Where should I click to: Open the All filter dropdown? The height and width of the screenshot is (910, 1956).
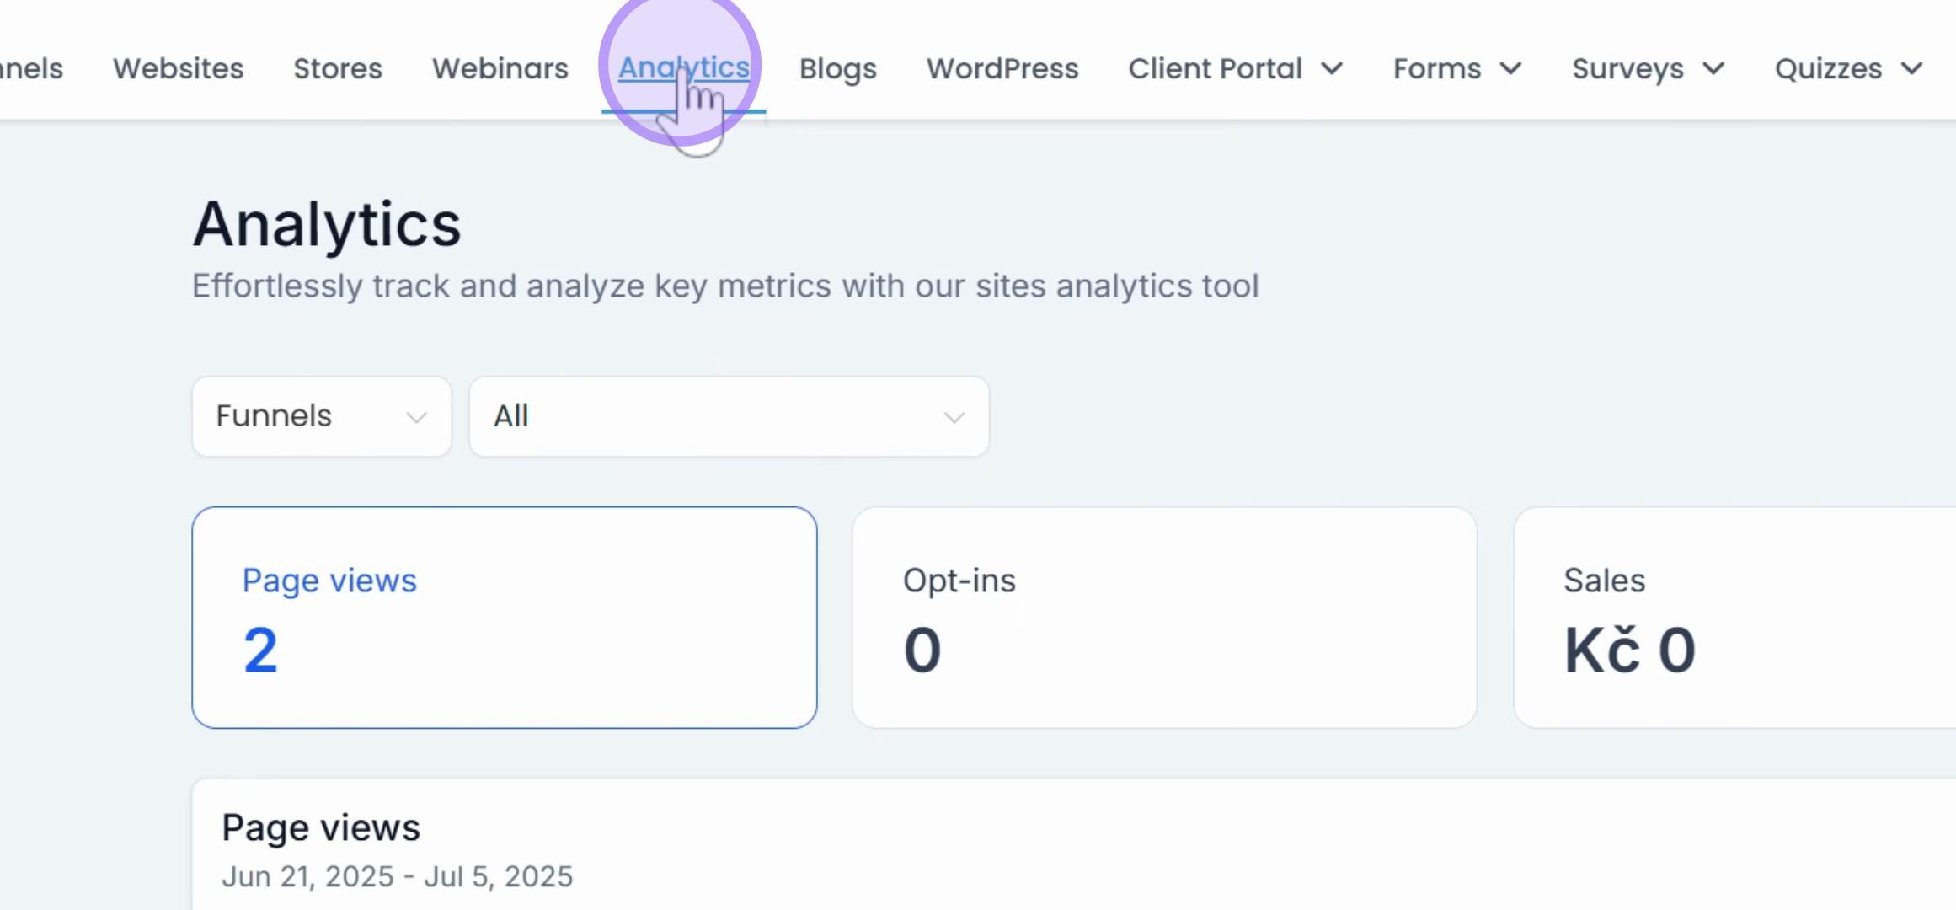click(x=729, y=416)
